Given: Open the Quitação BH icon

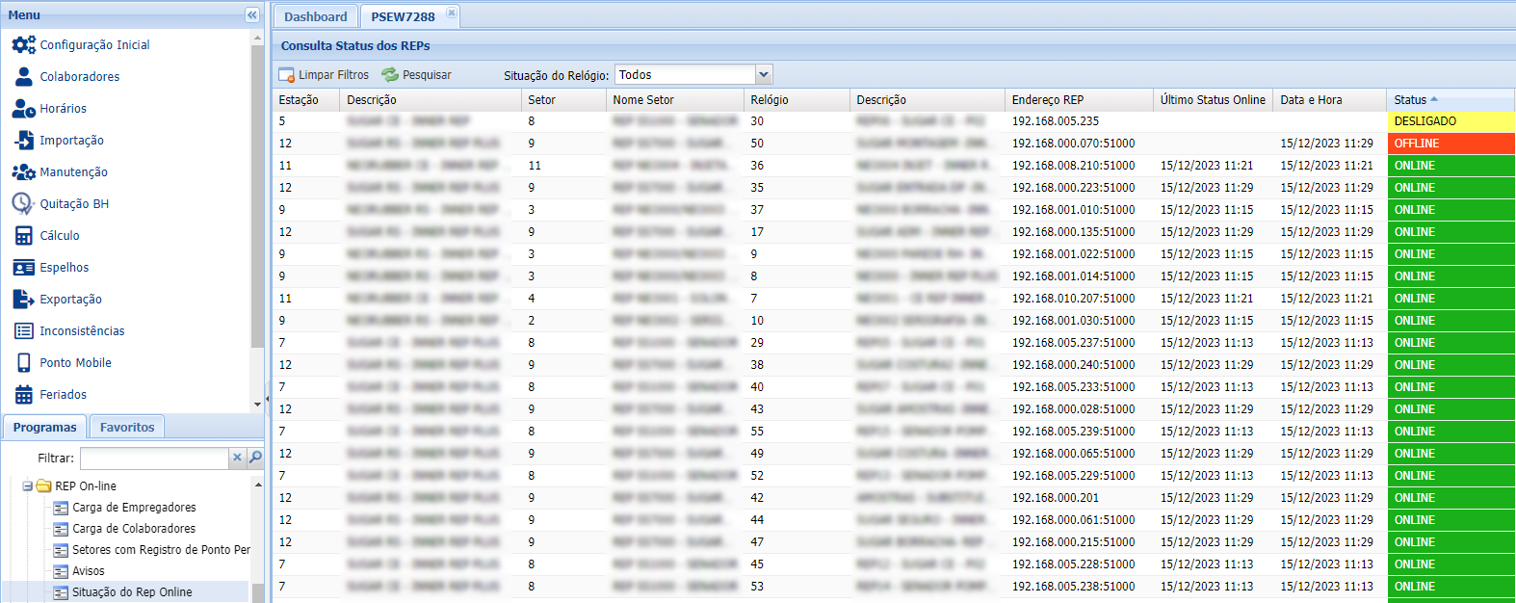Looking at the screenshot, I should point(23,204).
